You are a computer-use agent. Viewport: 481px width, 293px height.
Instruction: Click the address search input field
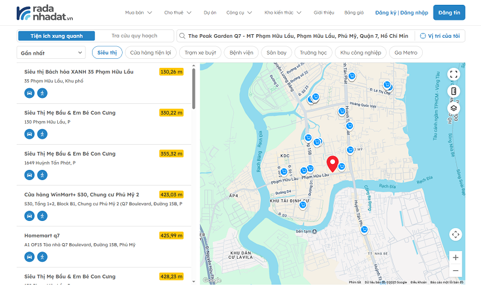pos(298,36)
